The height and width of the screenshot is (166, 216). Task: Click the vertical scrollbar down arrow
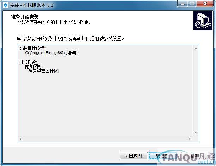(x=196, y=133)
